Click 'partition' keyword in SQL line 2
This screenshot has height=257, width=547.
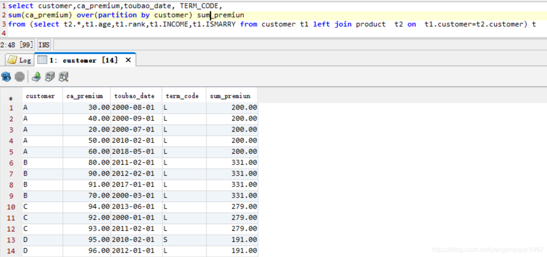click(117, 15)
